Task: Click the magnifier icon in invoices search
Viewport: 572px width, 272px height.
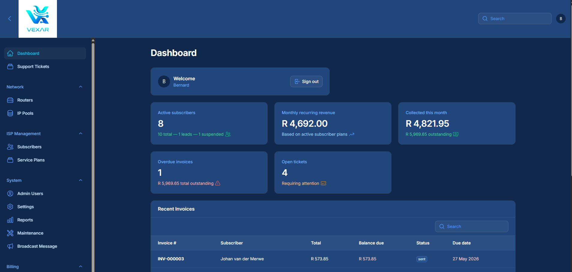Action: coord(442,226)
